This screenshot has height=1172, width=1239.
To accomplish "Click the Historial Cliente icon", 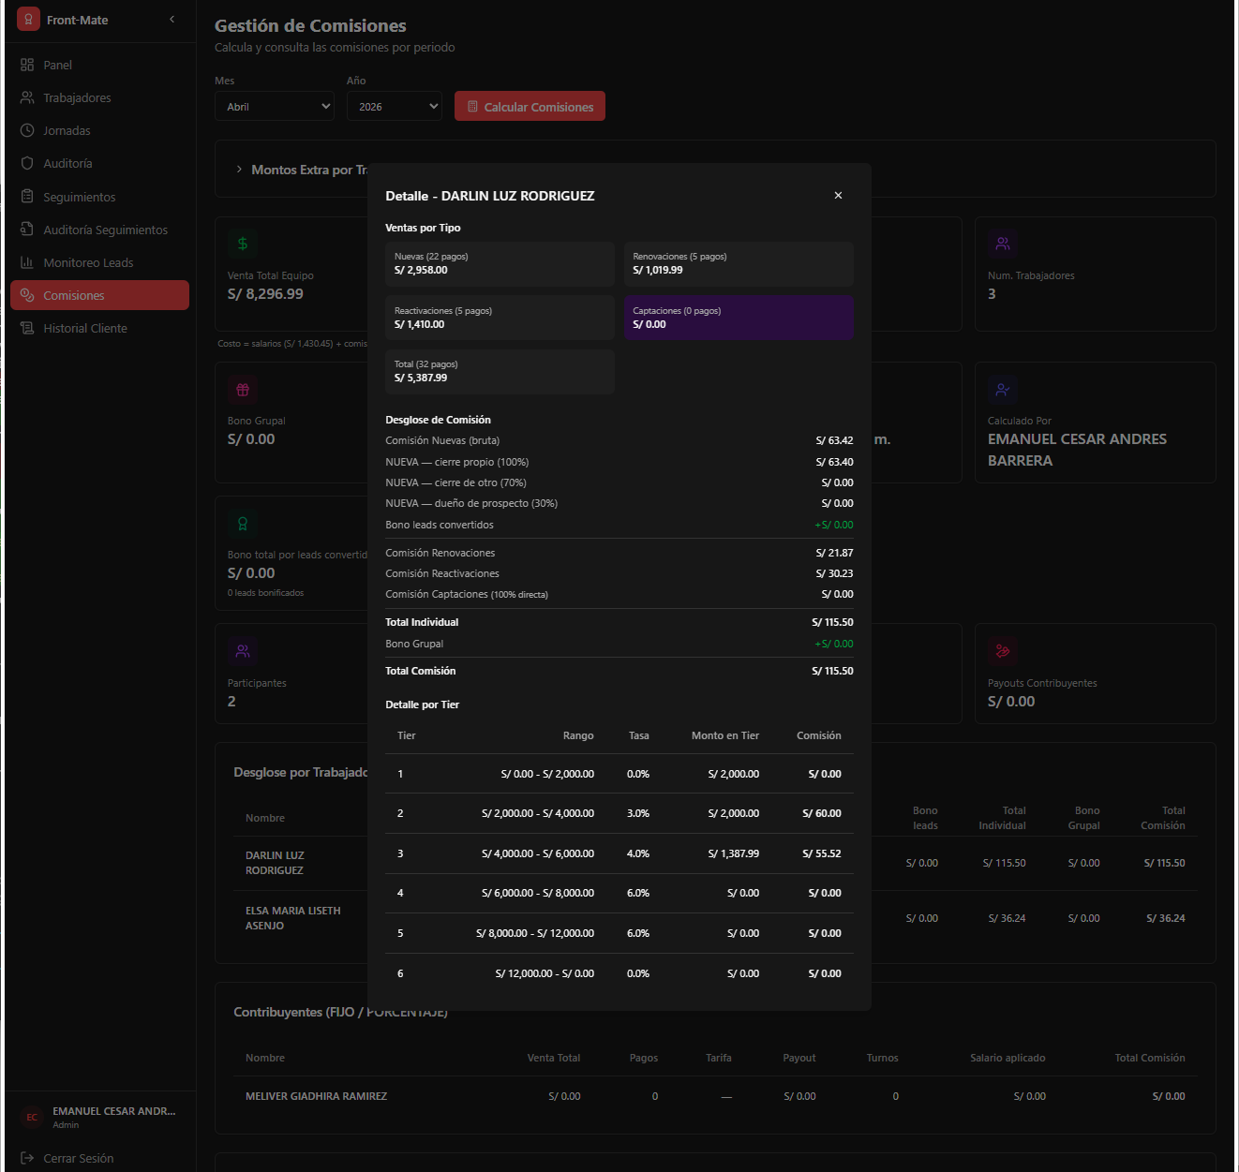I will point(27,328).
